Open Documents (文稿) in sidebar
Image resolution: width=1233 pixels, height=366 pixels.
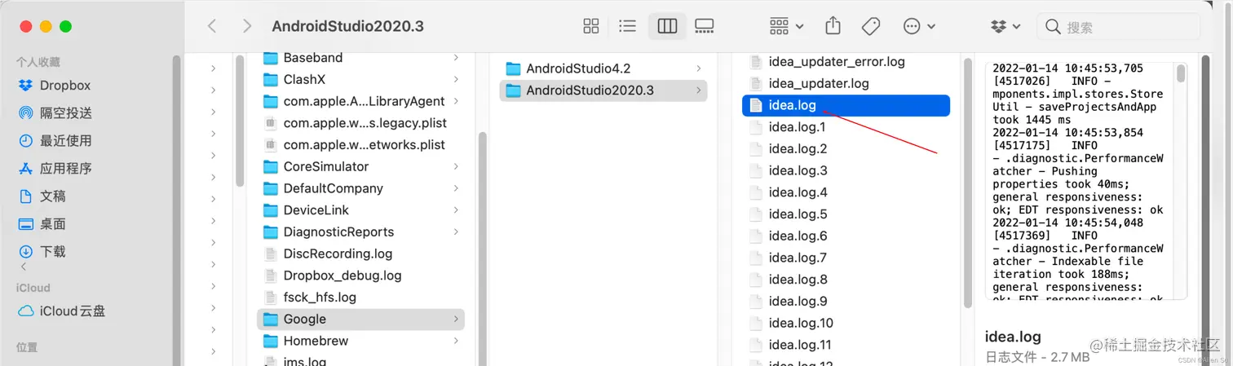pos(42,196)
